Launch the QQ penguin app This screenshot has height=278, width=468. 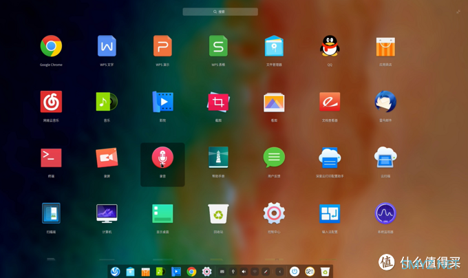click(330, 46)
